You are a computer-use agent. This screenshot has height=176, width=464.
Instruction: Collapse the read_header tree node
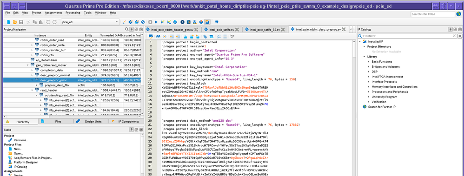32,90
